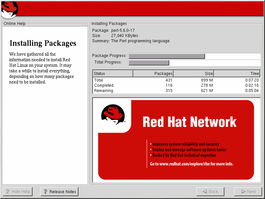
Task: Click completed size 278 M
Action: click(x=207, y=85)
